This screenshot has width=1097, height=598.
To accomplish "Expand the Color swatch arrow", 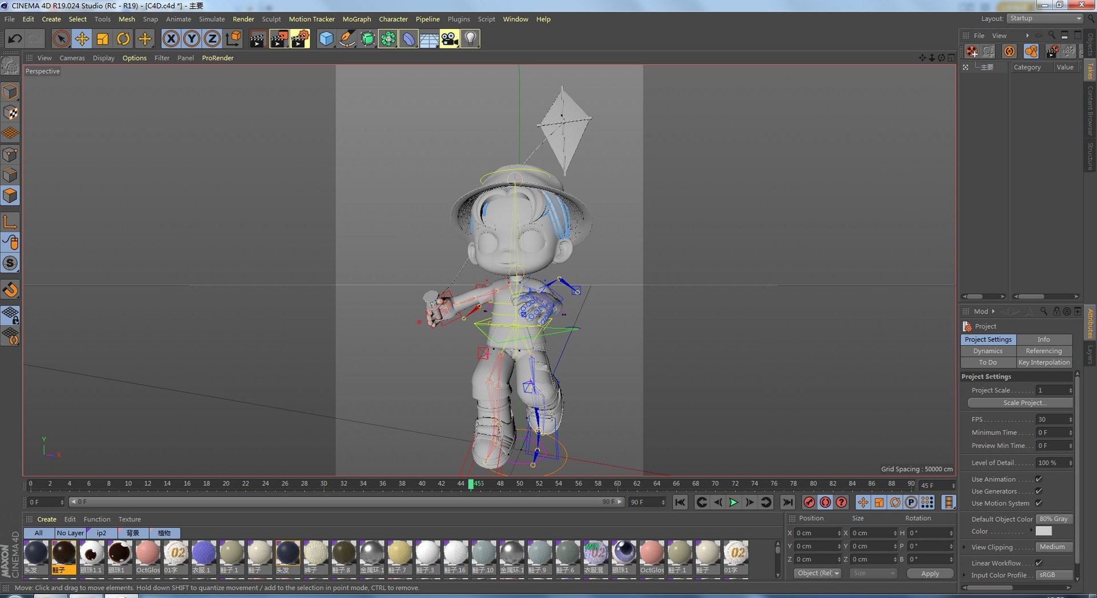I will click(x=1031, y=531).
